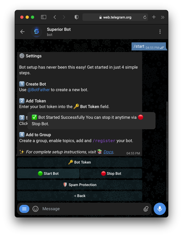Screen dimensions: 183x237
Task: Click the Bot Token button
Action: pos(79,162)
